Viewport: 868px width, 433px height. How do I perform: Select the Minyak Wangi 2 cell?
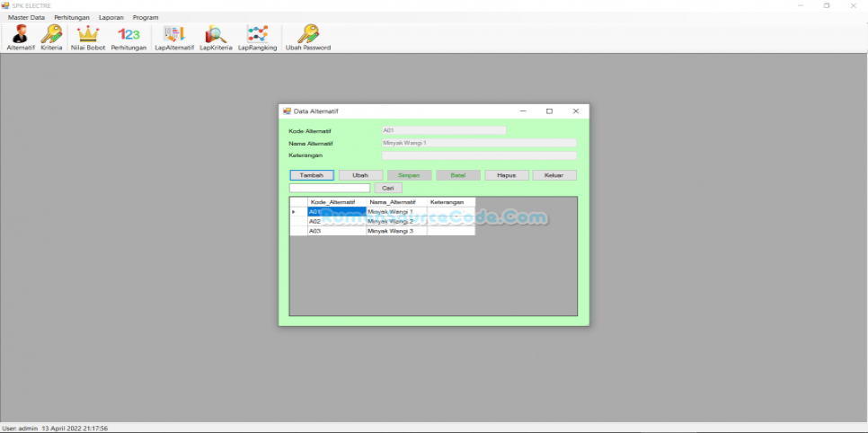(396, 222)
